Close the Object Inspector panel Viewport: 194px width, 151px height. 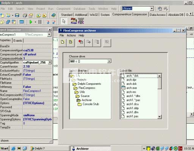tap(50, 30)
